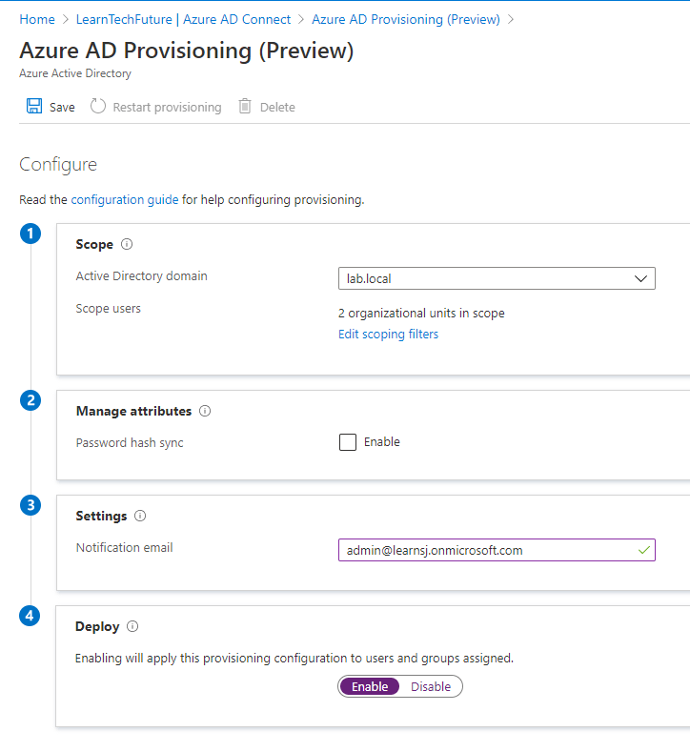Click the step 1 numbered circle
This screenshot has width=690, height=752.
pyautogui.click(x=30, y=234)
